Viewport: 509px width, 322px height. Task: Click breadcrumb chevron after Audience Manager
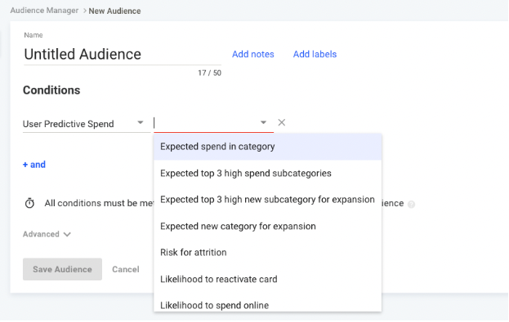click(x=84, y=11)
